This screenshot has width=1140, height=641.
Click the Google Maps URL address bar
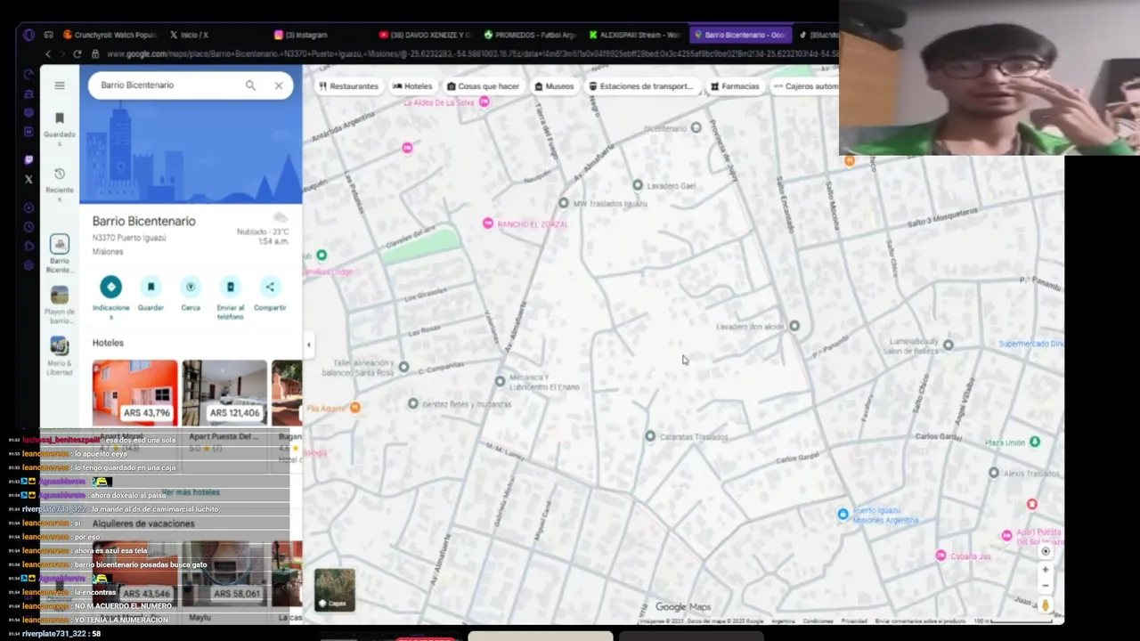click(x=470, y=54)
